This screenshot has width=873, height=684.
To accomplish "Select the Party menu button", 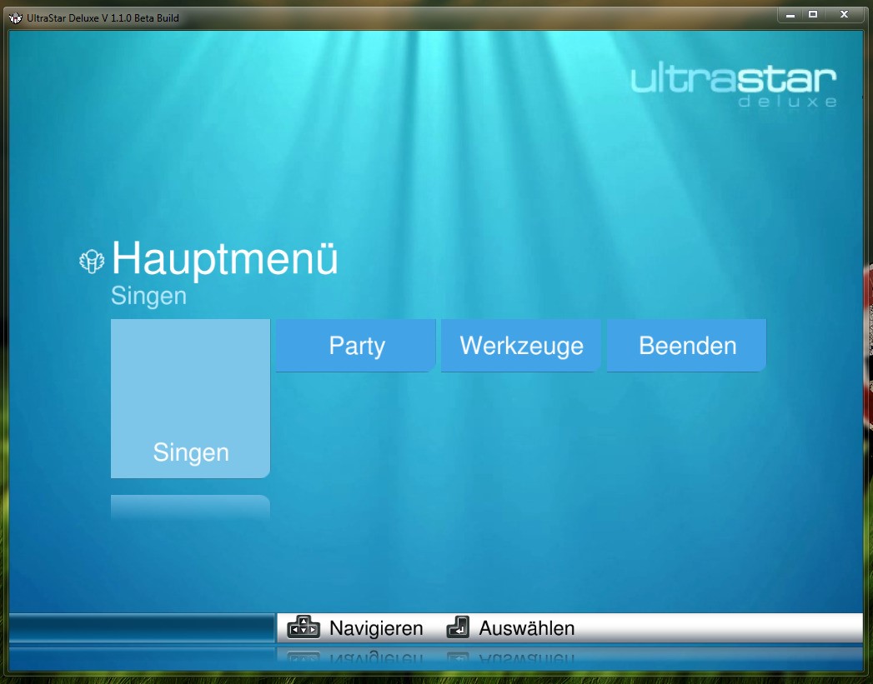I will click(356, 346).
